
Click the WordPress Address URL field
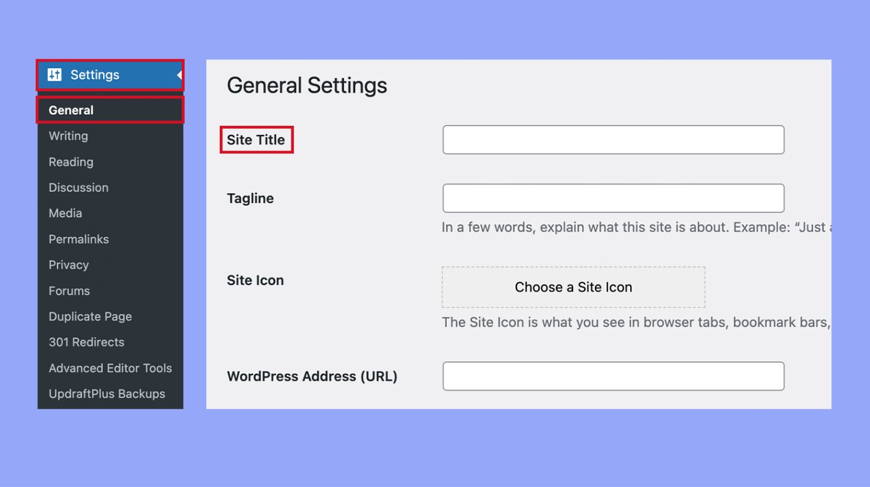(x=613, y=376)
